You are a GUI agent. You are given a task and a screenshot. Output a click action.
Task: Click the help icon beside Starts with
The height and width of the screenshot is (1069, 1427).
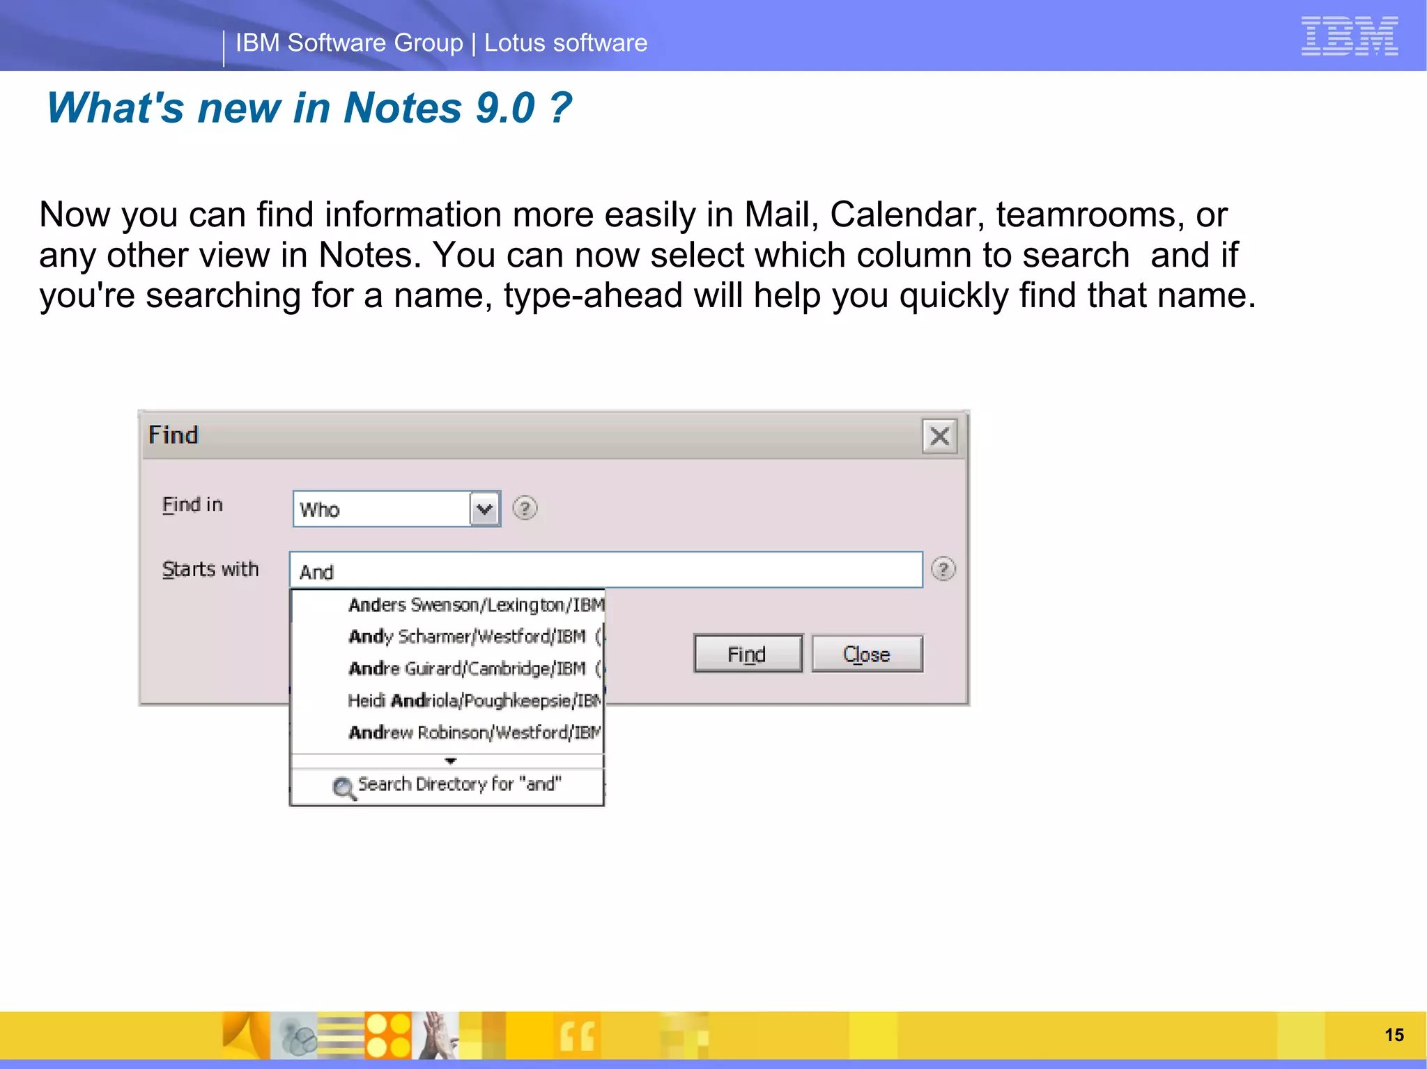(943, 570)
